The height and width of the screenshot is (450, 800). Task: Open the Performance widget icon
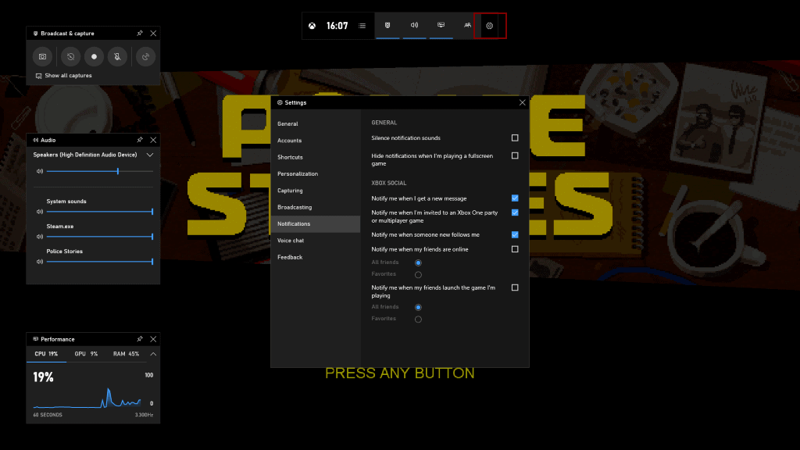tap(441, 25)
